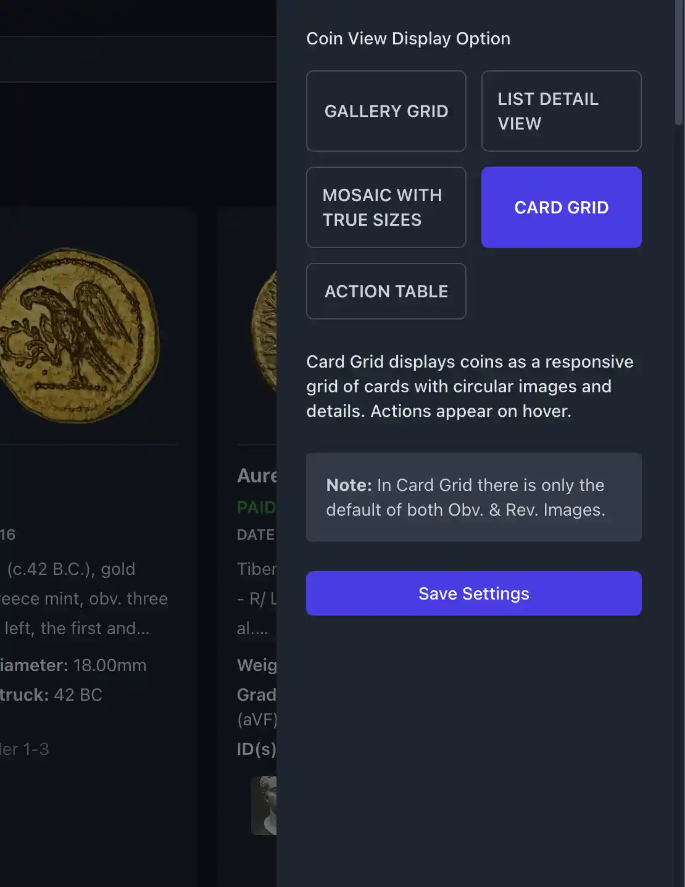Select the Gallery Grid view option
This screenshot has height=887, width=685.
click(x=386, y=111)
